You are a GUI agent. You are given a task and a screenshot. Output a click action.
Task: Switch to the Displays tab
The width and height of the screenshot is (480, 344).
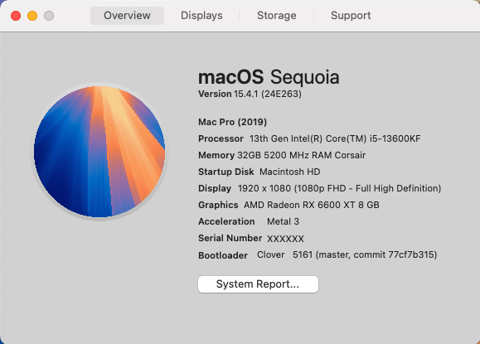(201, 15)
